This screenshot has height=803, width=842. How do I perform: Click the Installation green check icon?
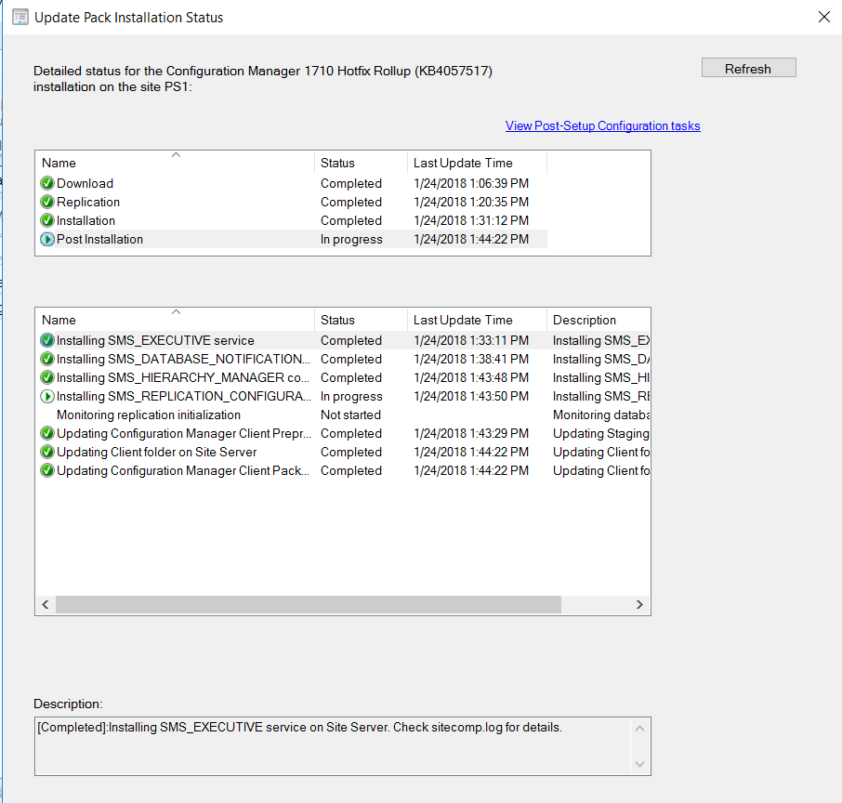tap(47, 220)
